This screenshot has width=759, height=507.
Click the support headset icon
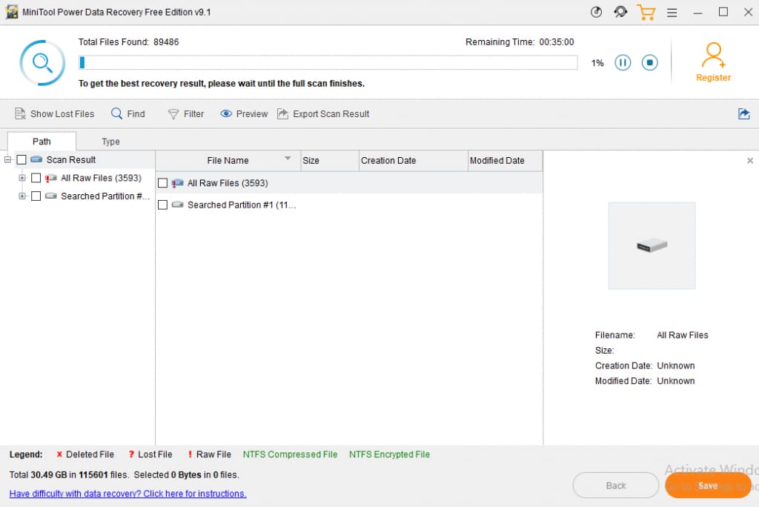[x=620, y=12]
